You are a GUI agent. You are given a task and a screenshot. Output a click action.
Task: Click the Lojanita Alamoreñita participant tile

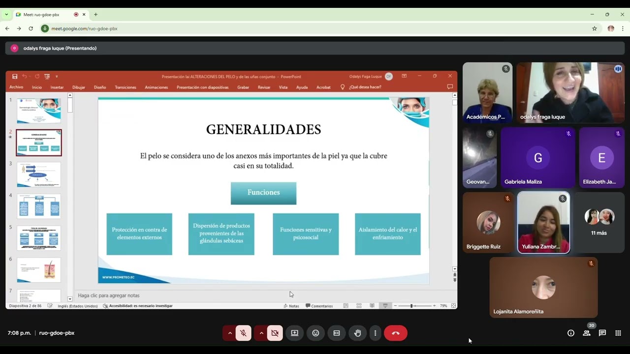click(543, 287)
